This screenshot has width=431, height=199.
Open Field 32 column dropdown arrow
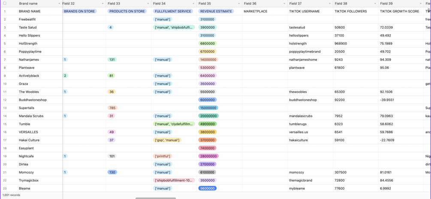[103, 3]
